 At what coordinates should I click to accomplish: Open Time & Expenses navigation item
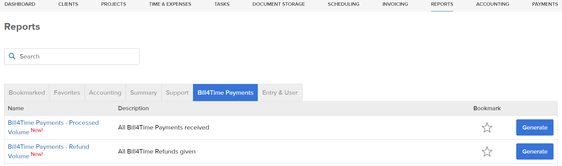170,4
